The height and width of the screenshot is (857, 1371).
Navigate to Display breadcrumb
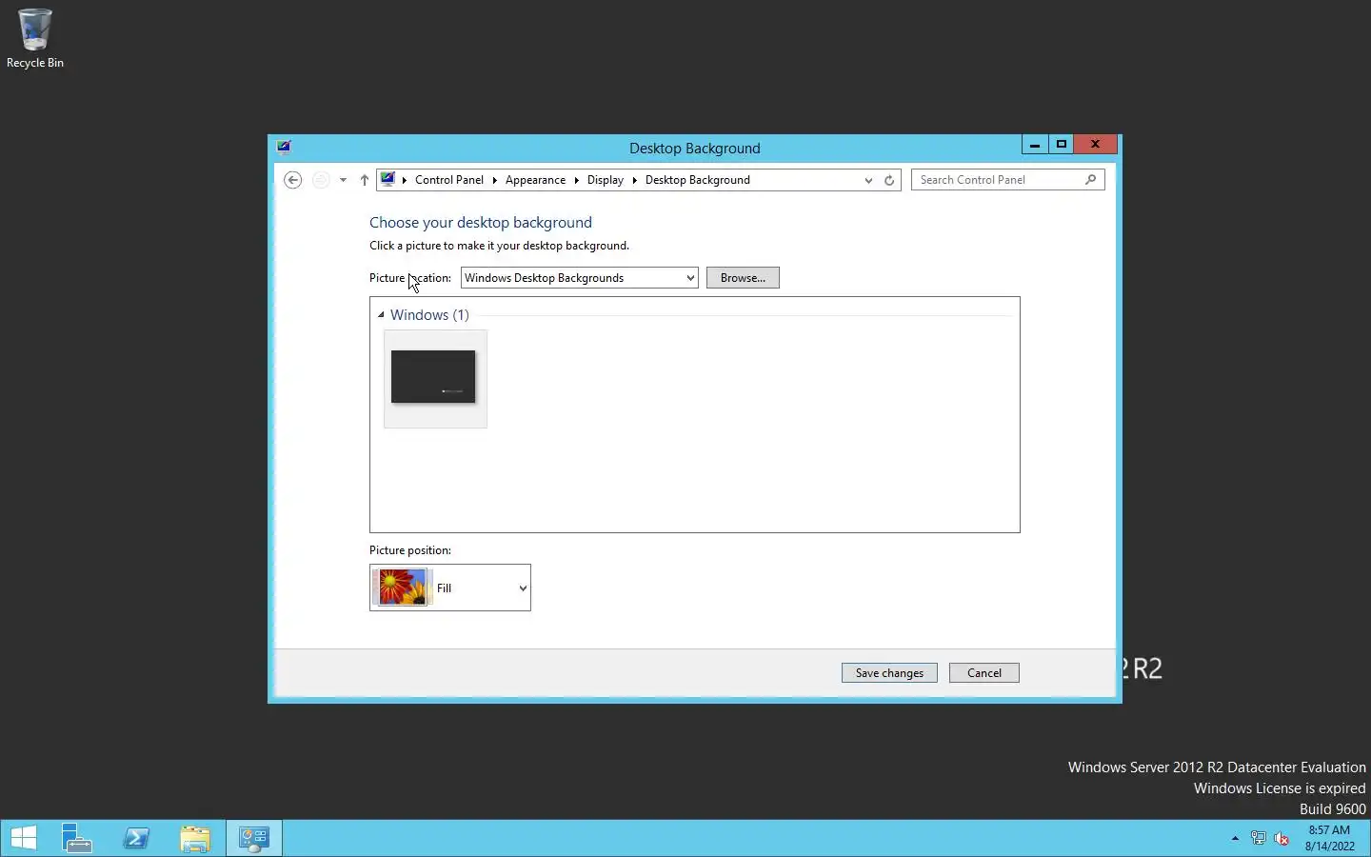coord(606,180)
